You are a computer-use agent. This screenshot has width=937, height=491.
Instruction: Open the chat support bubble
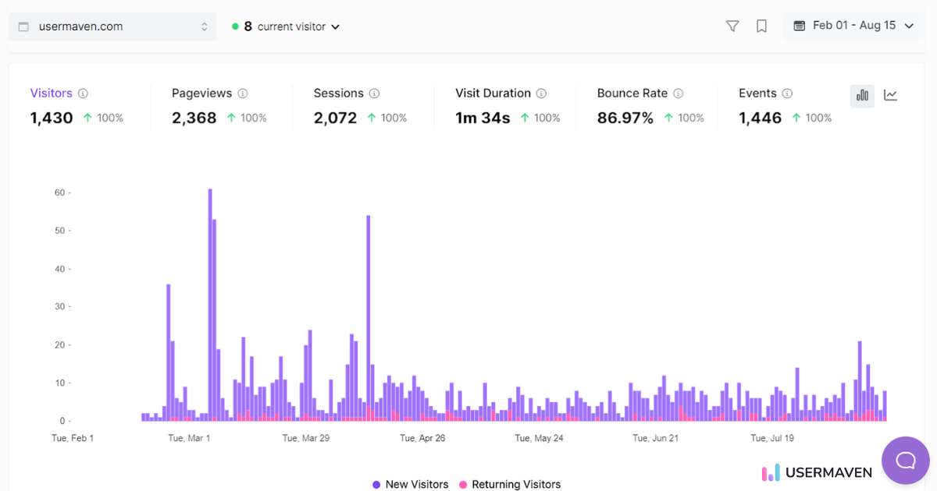(905, 461)
